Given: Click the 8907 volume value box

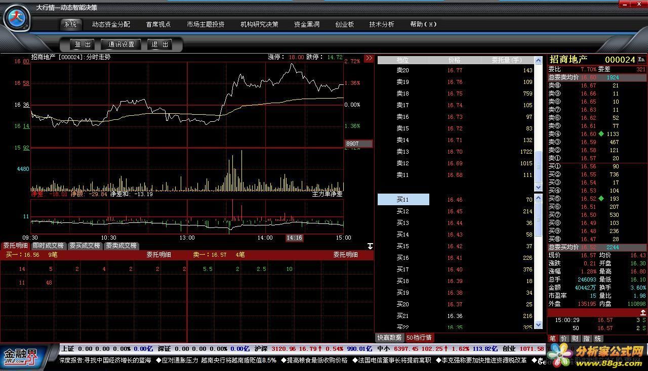Looking at the screenshot, I should tap(358, 144).
